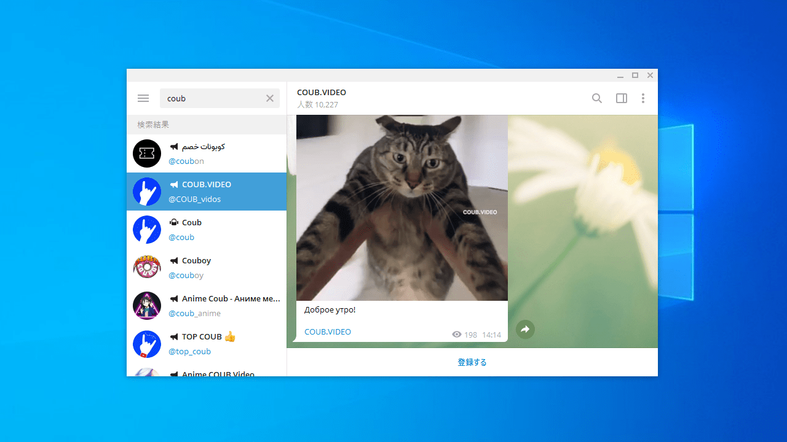
Task: Click the view count eye icon
Action: (457, 335)
